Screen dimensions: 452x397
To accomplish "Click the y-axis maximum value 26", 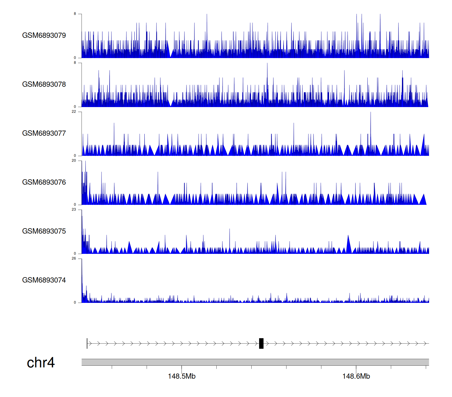I will [x=74, y=259].
